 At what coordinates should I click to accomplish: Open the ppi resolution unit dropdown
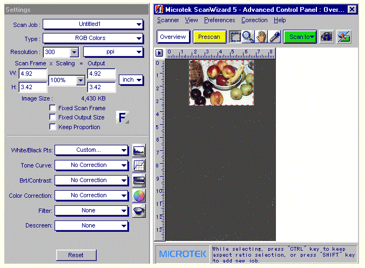(113, 52)
